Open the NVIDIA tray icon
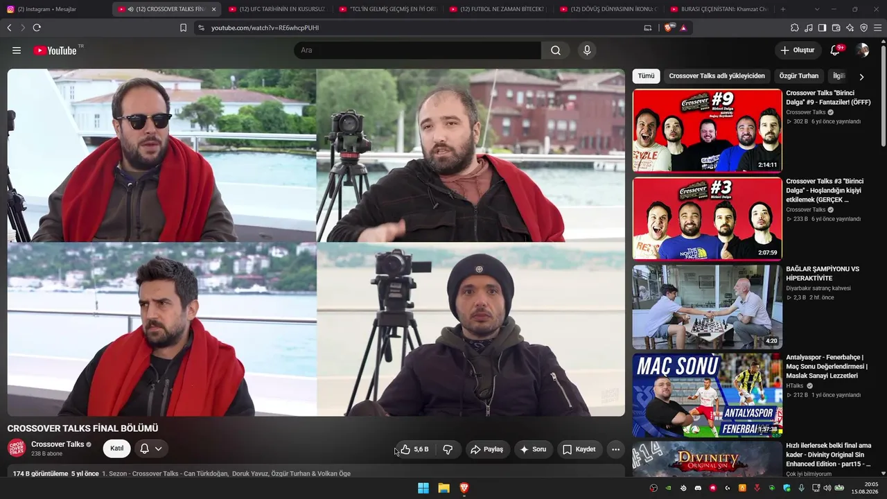This screenshot has height=499, width=887. click(668, 488)
